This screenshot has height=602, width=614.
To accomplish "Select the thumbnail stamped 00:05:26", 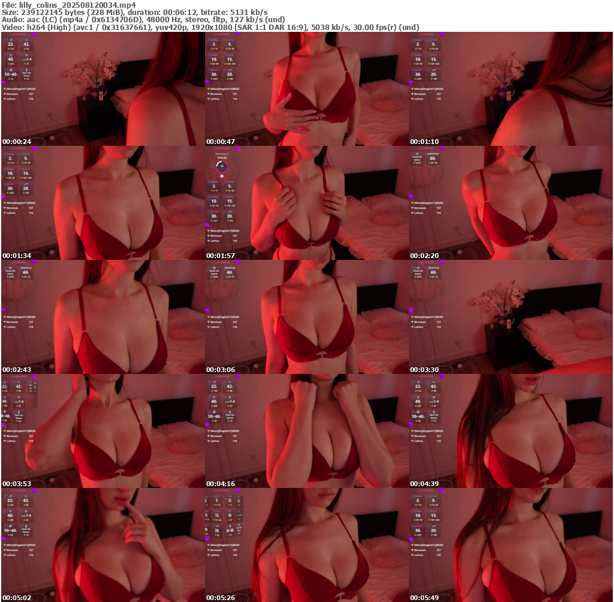I will 306,545.
